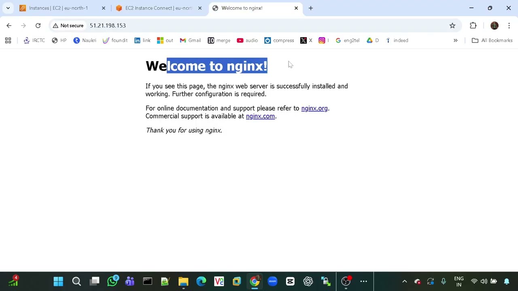Open Zoom from the taskbar
Image resolution: width=518 pixels, height=291 pixels.
[272, 281]
